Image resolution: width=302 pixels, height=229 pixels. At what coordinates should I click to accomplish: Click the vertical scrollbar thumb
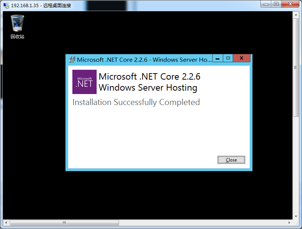296,67
